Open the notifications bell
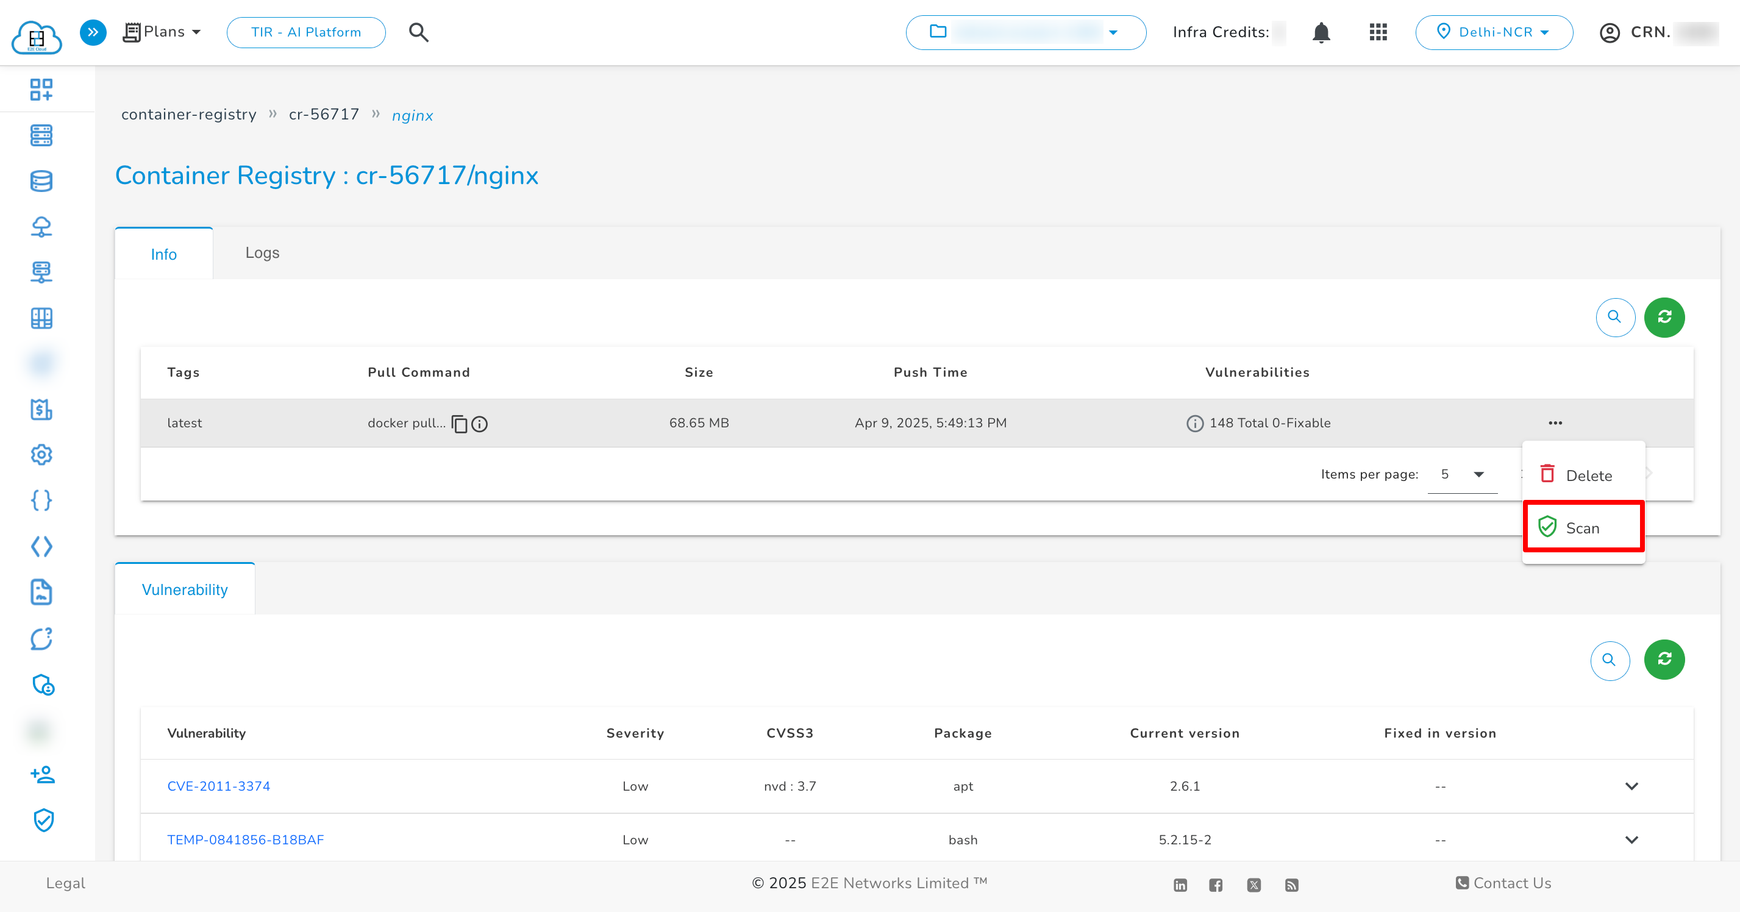 coord(1321,32)
